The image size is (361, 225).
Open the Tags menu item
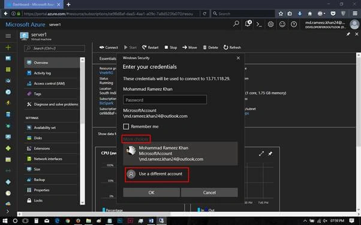[52, 94]
